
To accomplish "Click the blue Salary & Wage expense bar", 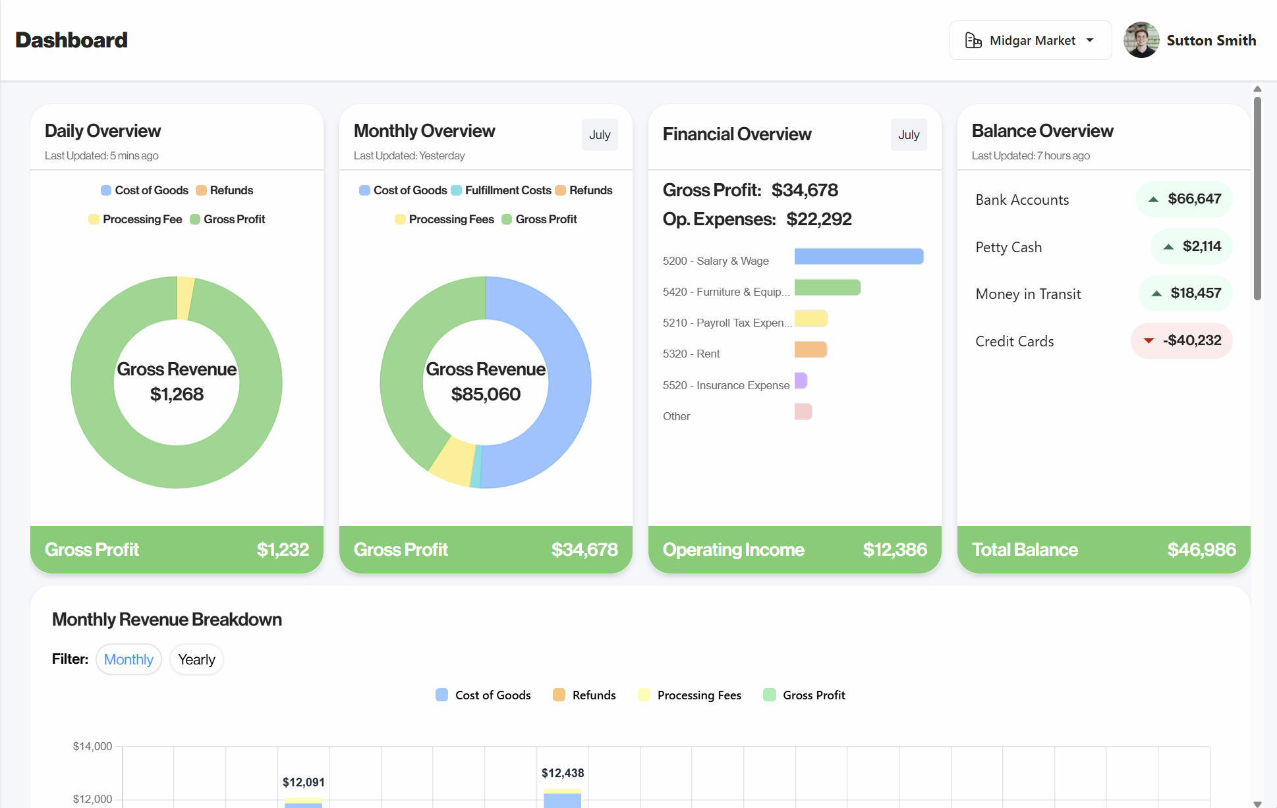I will (859, 256).
